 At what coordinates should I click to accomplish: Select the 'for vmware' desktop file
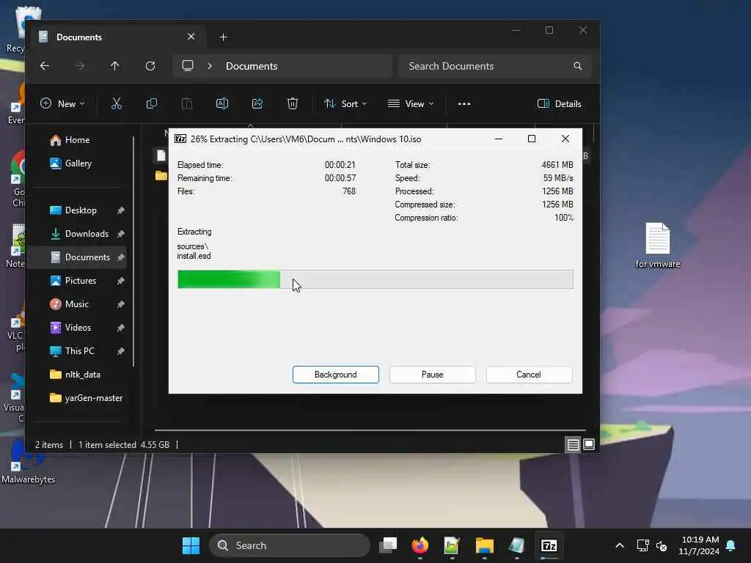(x=658, y=245)
